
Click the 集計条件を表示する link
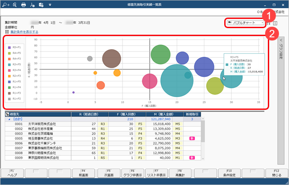click(x=24, y=32)
